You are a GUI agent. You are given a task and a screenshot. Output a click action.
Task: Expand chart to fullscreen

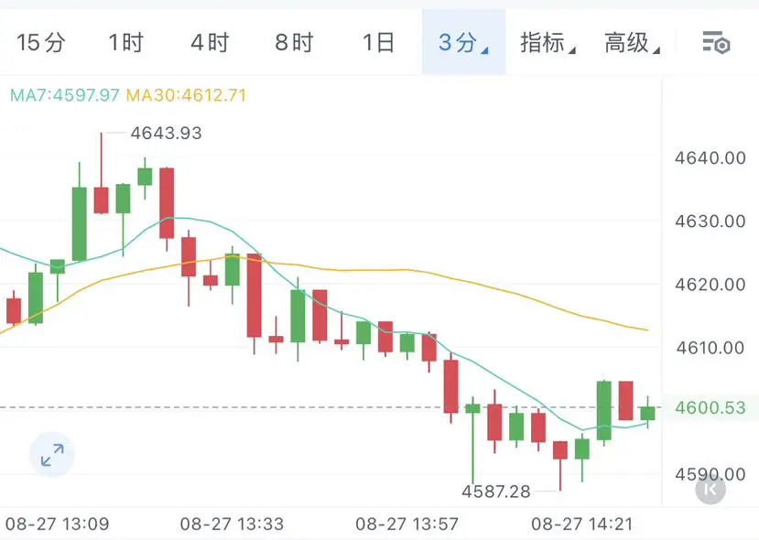(52, 455)
